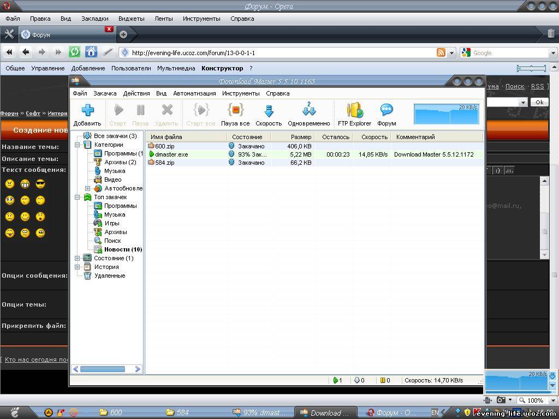Click the Состояние column header

click(248, 137)
